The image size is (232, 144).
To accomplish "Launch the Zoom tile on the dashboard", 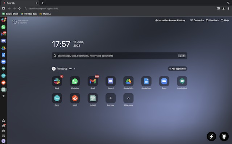I will point(164,81).
